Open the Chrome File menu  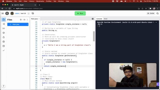(15, 1)
